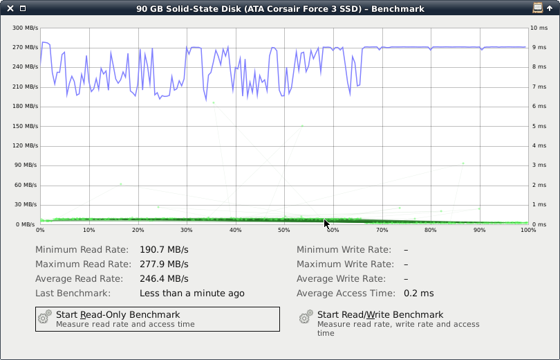
Task: Click the '30%' horizontal axis label
Action: 187,231
